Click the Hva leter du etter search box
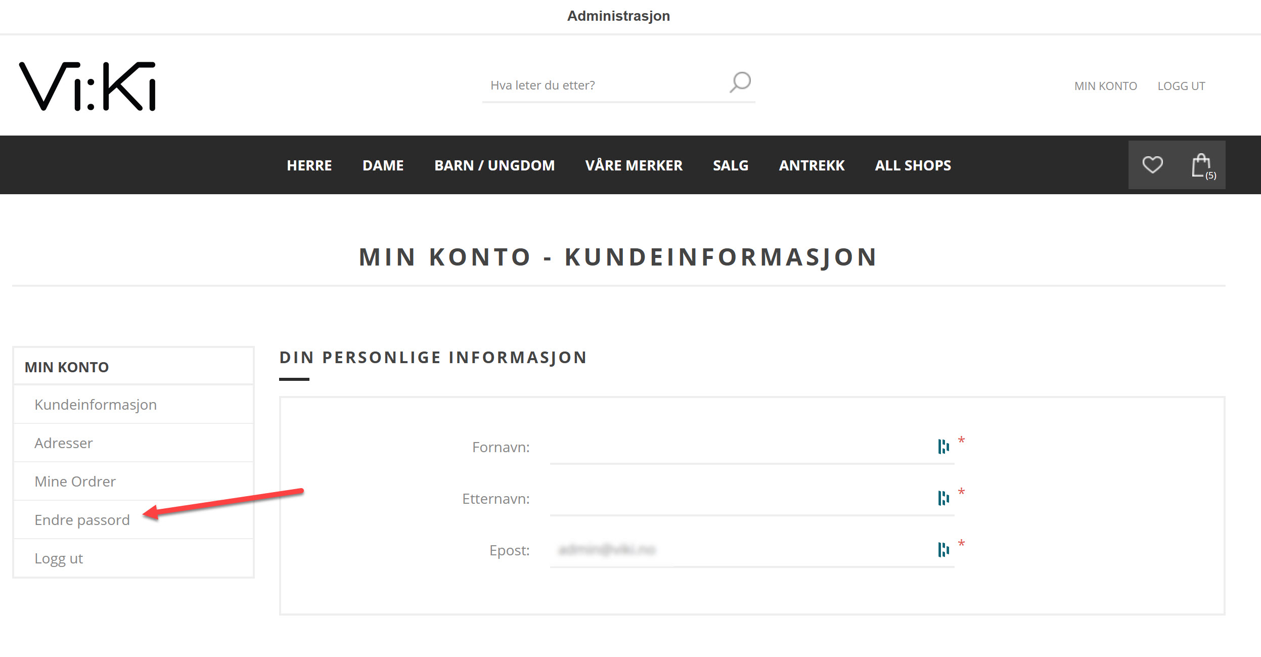1261x657 pixels. (x=597, y=84)
